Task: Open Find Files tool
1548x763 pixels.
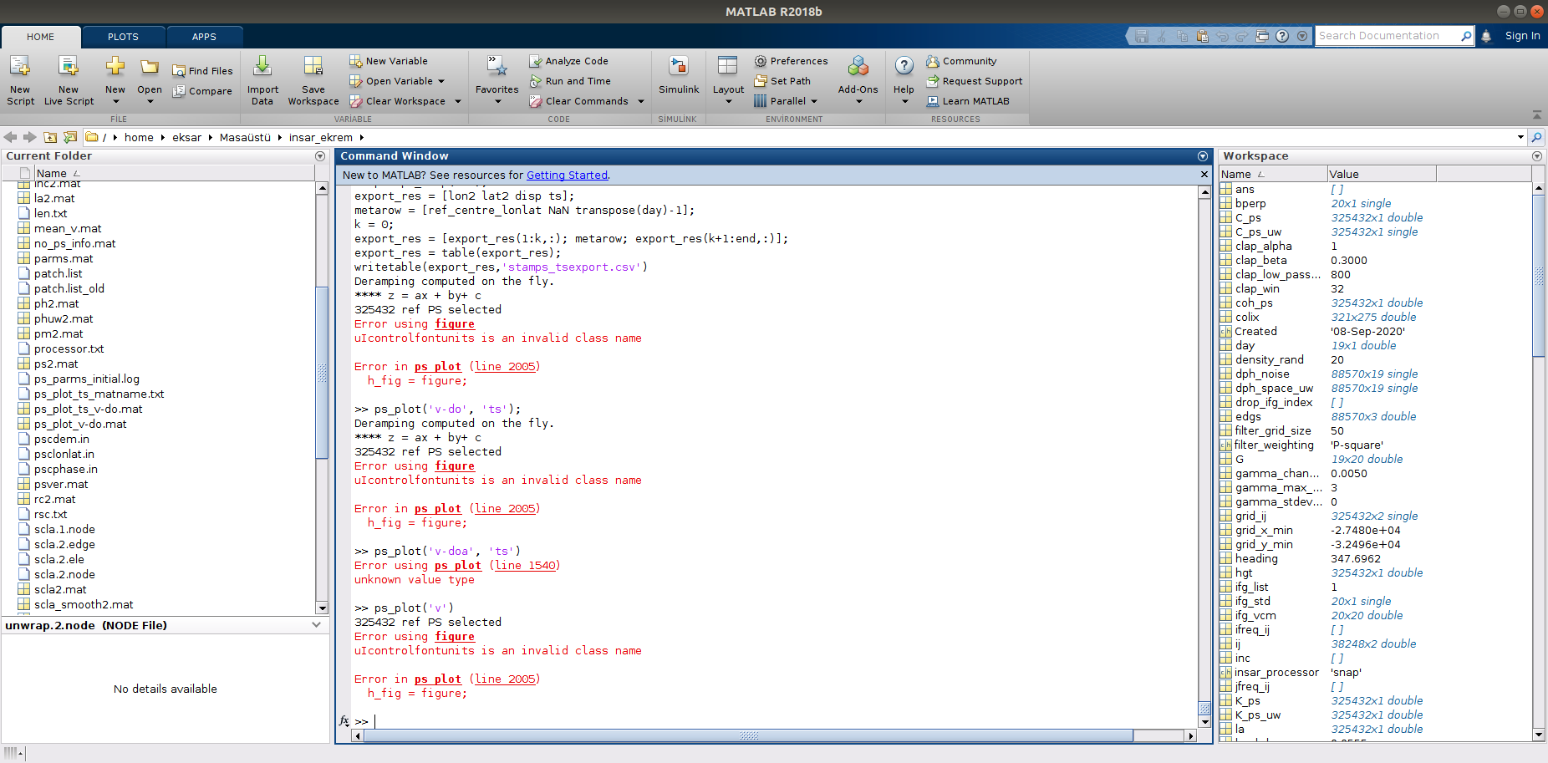Action: [202, 71]
